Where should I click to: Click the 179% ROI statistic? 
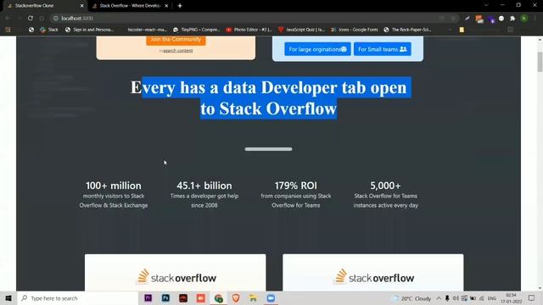296,195
